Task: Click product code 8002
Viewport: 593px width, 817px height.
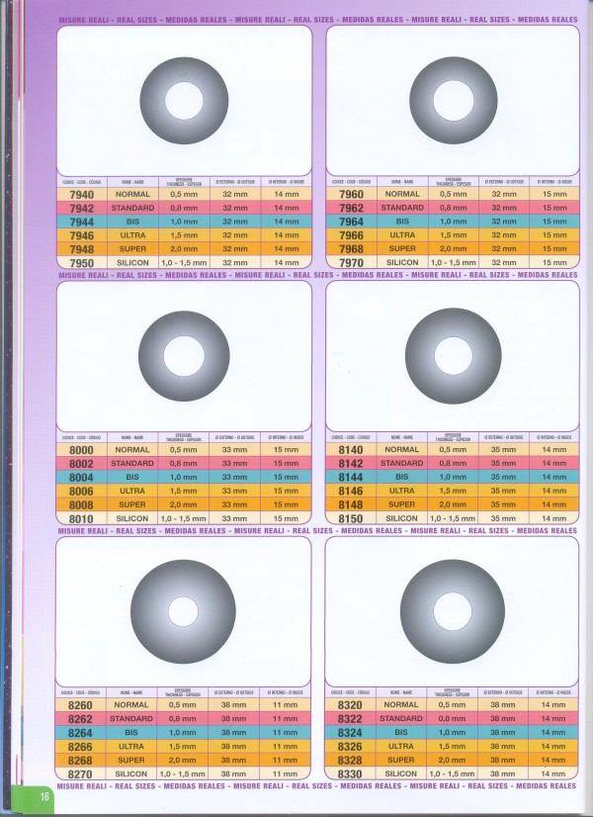Action: (81, 464)
